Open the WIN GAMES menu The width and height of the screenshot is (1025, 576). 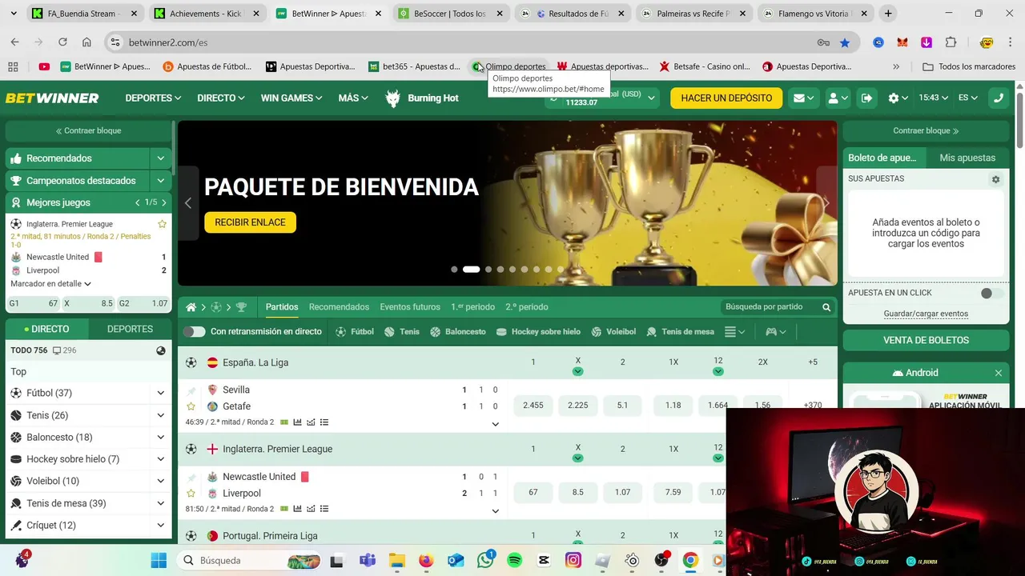click(x=291, y=98)
